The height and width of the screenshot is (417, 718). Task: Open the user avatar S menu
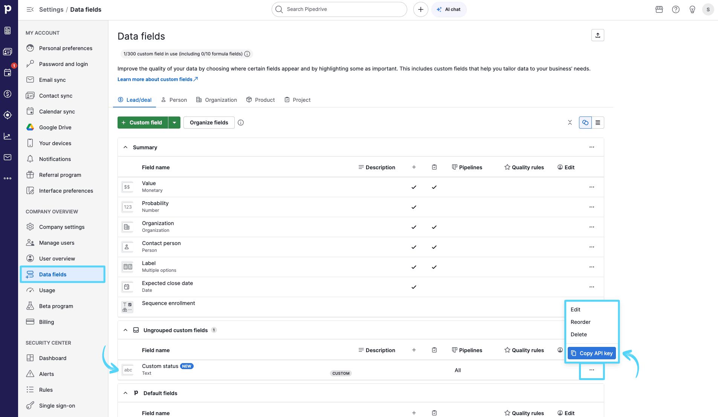point(708,9)
